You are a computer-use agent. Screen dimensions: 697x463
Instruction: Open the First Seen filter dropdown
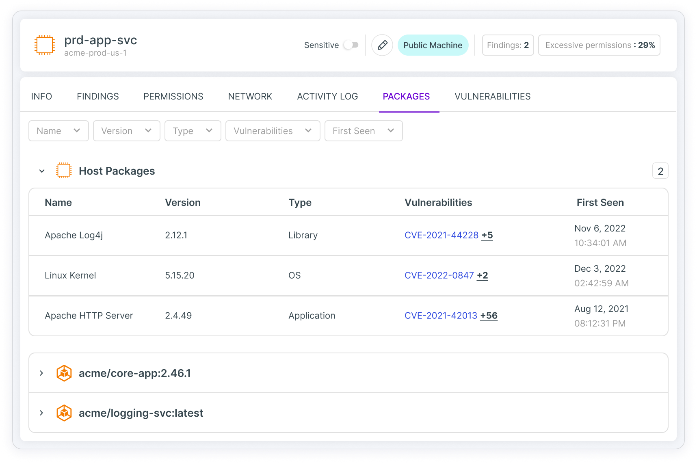tap(363, 131)
